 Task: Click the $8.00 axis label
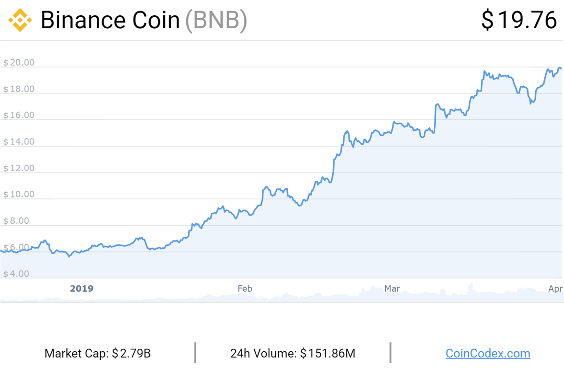point(16,221)
